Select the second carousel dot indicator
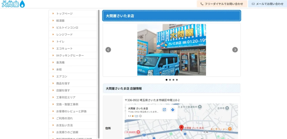This screenshot has height=139, width=287. point(170,80)
